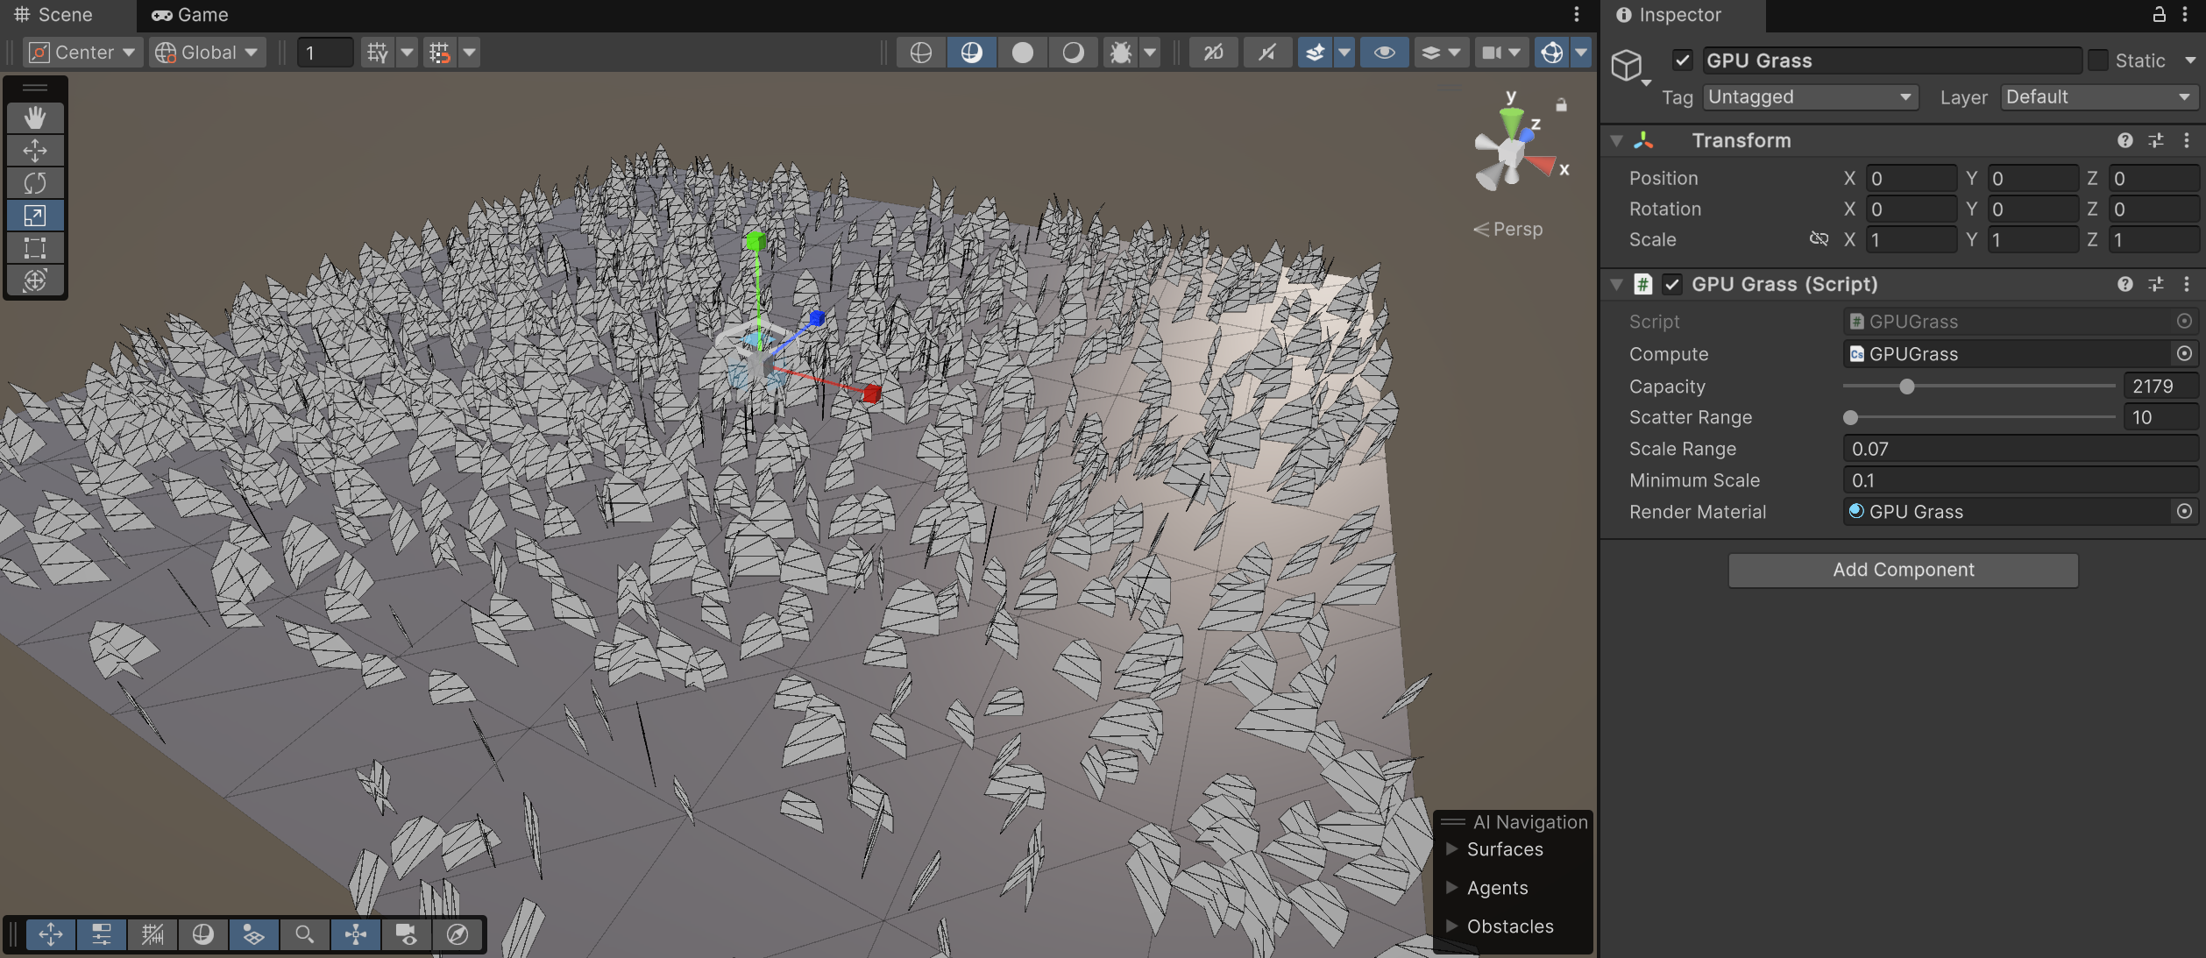Select the Hand view tool

[x=35, y=117]
